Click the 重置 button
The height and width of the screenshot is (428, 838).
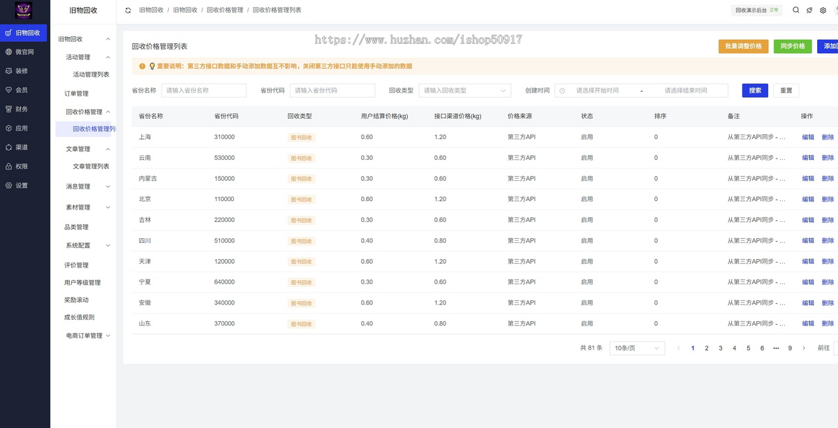[786, 91]
